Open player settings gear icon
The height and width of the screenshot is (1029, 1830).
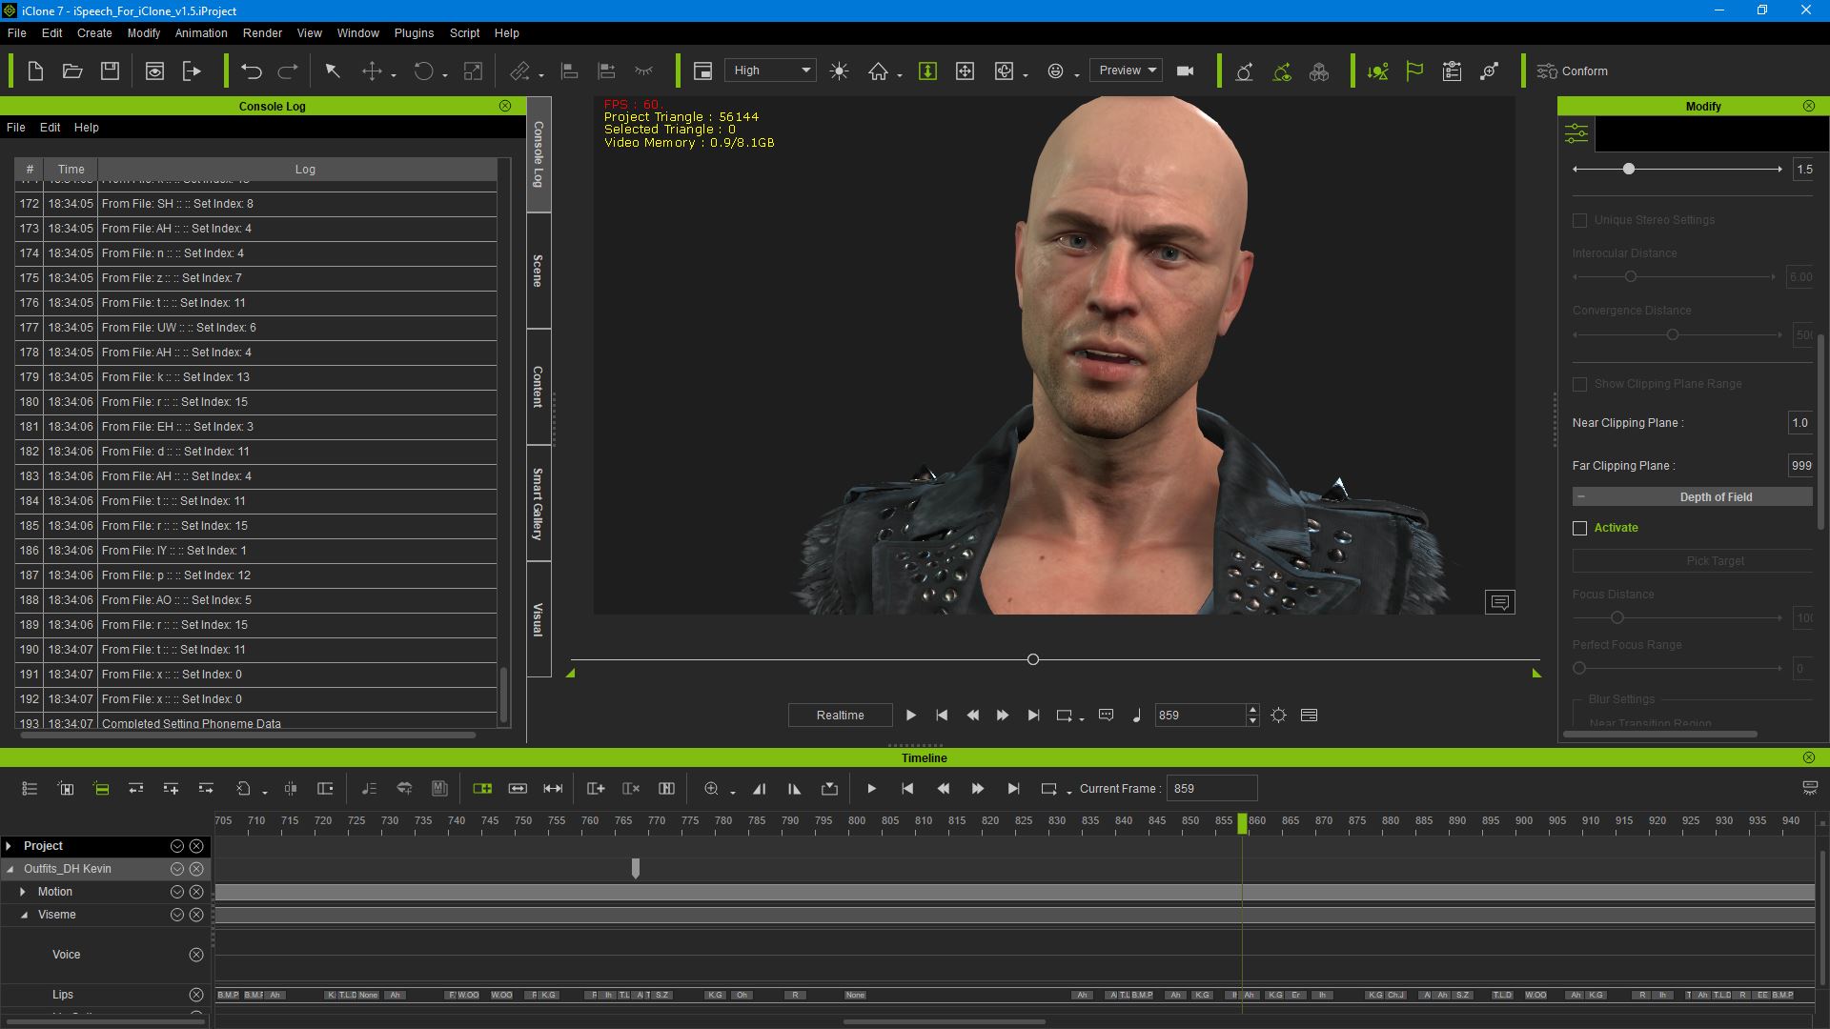[x=1279, y=716]
